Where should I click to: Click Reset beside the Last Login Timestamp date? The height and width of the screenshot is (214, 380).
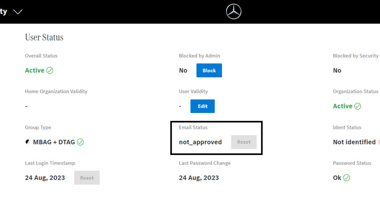tap(87, 178)
